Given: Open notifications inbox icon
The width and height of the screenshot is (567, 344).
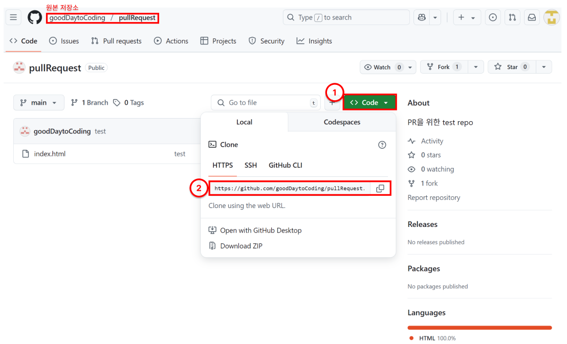Looking at the screenshot, I should pos(532,17).
